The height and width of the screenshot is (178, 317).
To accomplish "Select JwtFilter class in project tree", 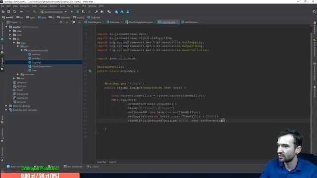I will (x=36, y=58).
